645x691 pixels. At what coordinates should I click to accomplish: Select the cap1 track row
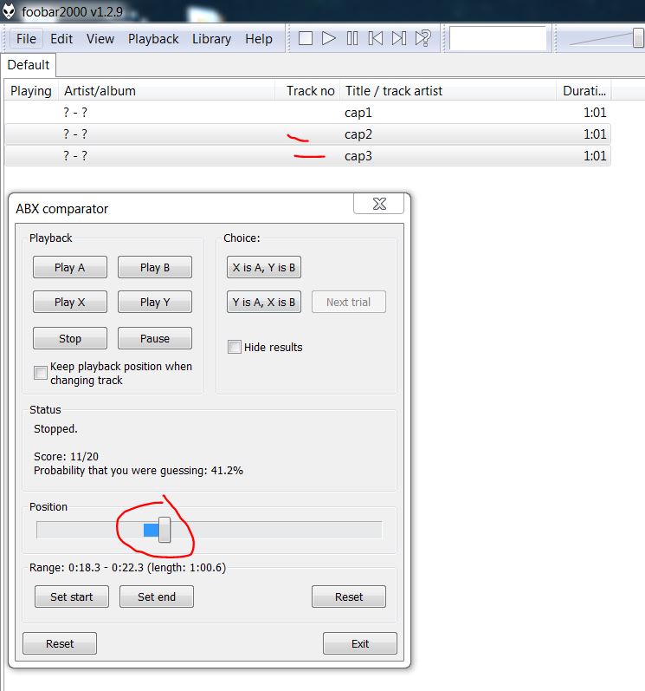click(307, 113)
